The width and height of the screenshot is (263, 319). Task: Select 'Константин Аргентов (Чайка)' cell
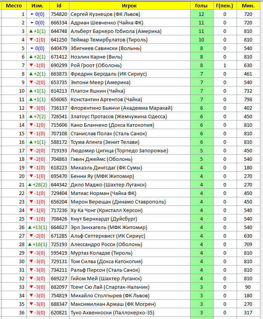click(130, 100)
